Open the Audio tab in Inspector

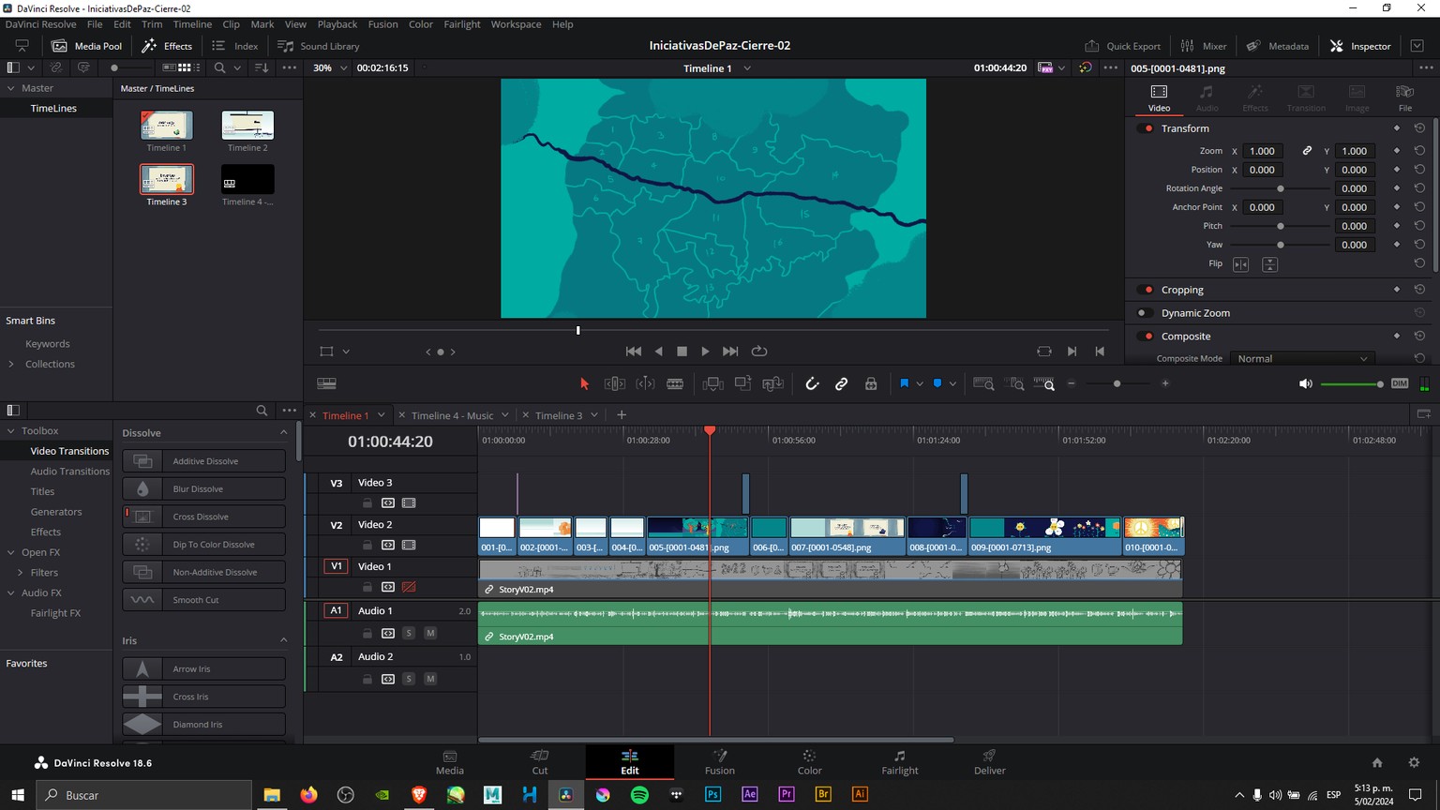coord(1207,97)
